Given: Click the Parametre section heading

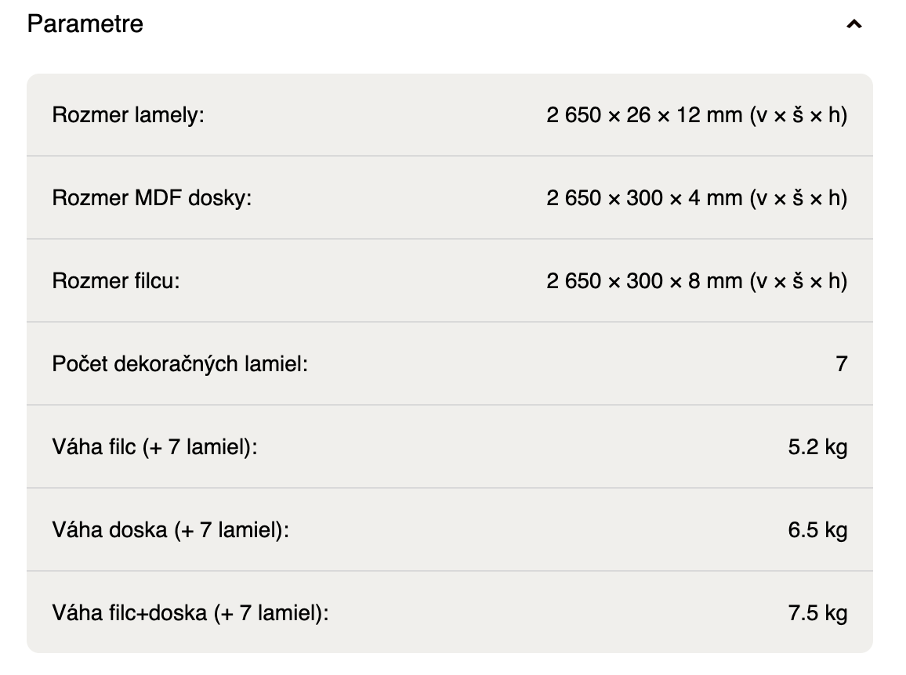Looking at the screenshot, I should pos(85,24).
